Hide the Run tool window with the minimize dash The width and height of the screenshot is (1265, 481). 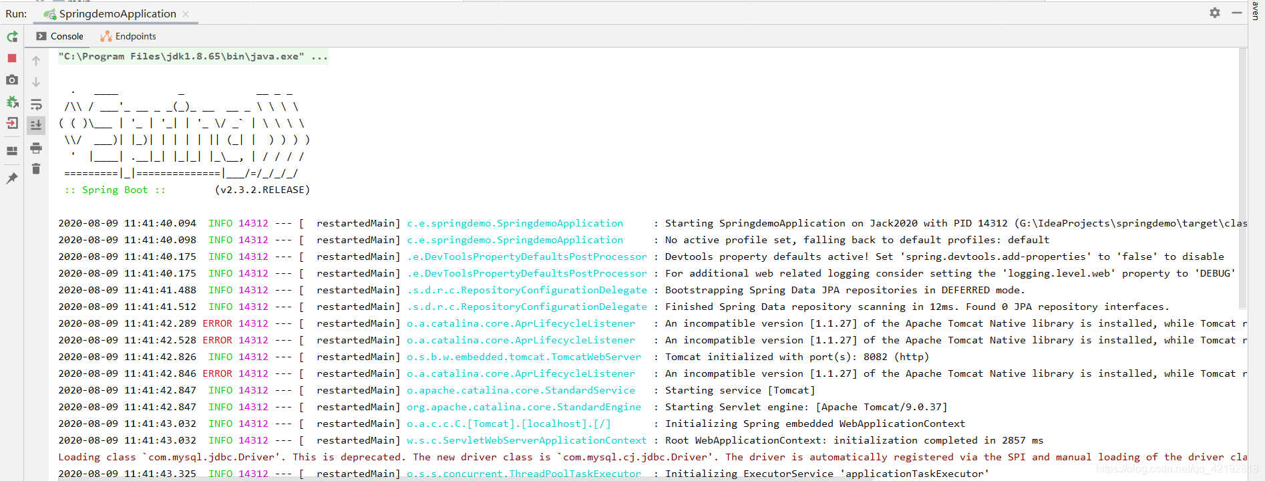[1236, 13]
